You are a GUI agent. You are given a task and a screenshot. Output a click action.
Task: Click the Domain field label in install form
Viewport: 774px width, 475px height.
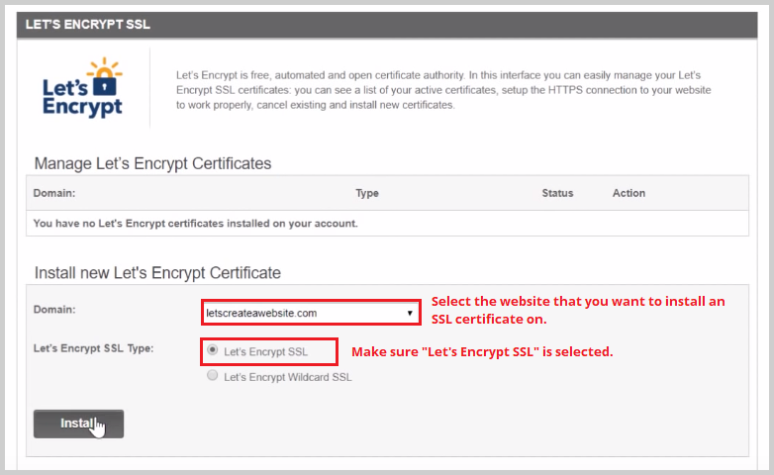tap(54, 310)
